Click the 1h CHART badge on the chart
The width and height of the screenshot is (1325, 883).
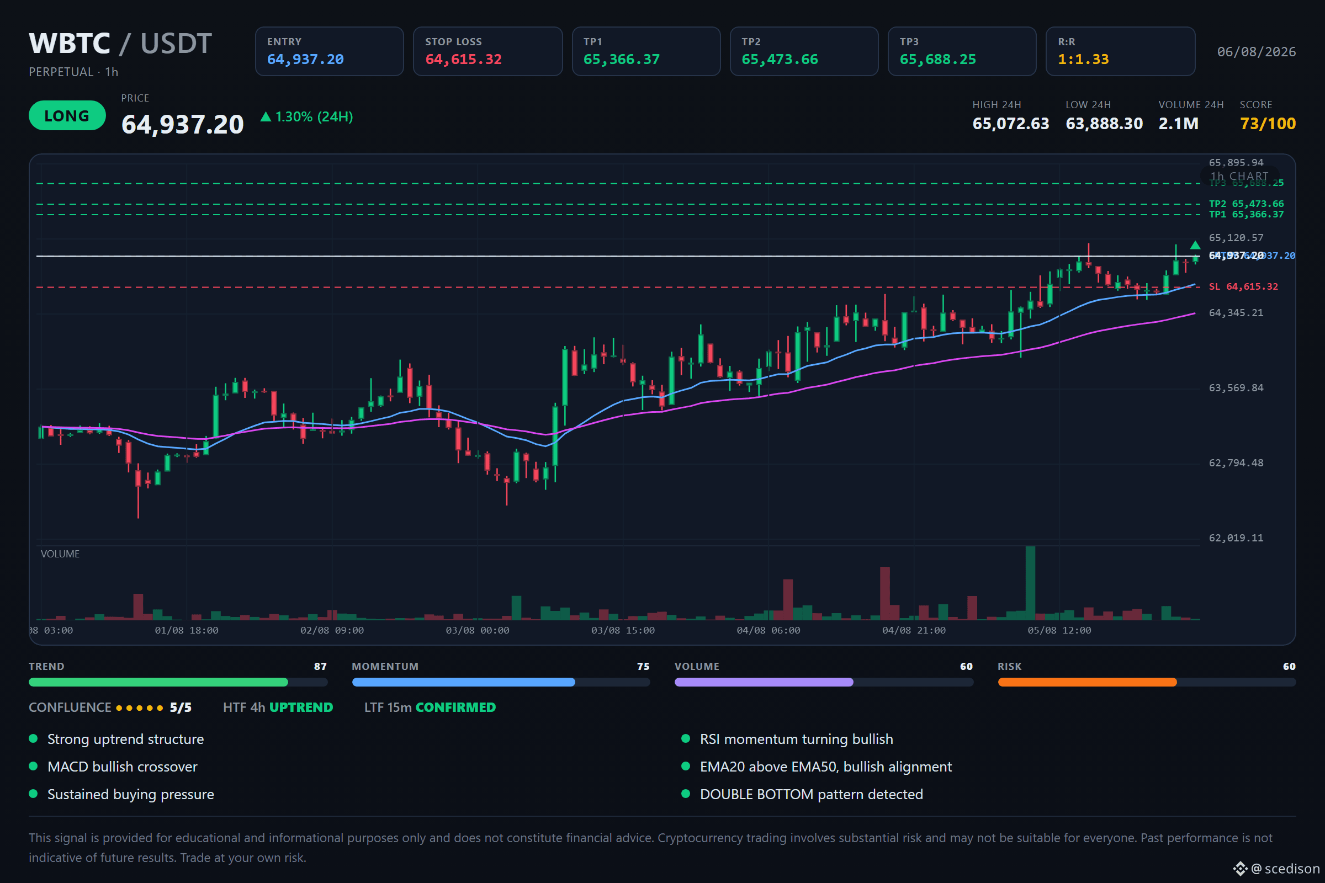[1239, 176]
